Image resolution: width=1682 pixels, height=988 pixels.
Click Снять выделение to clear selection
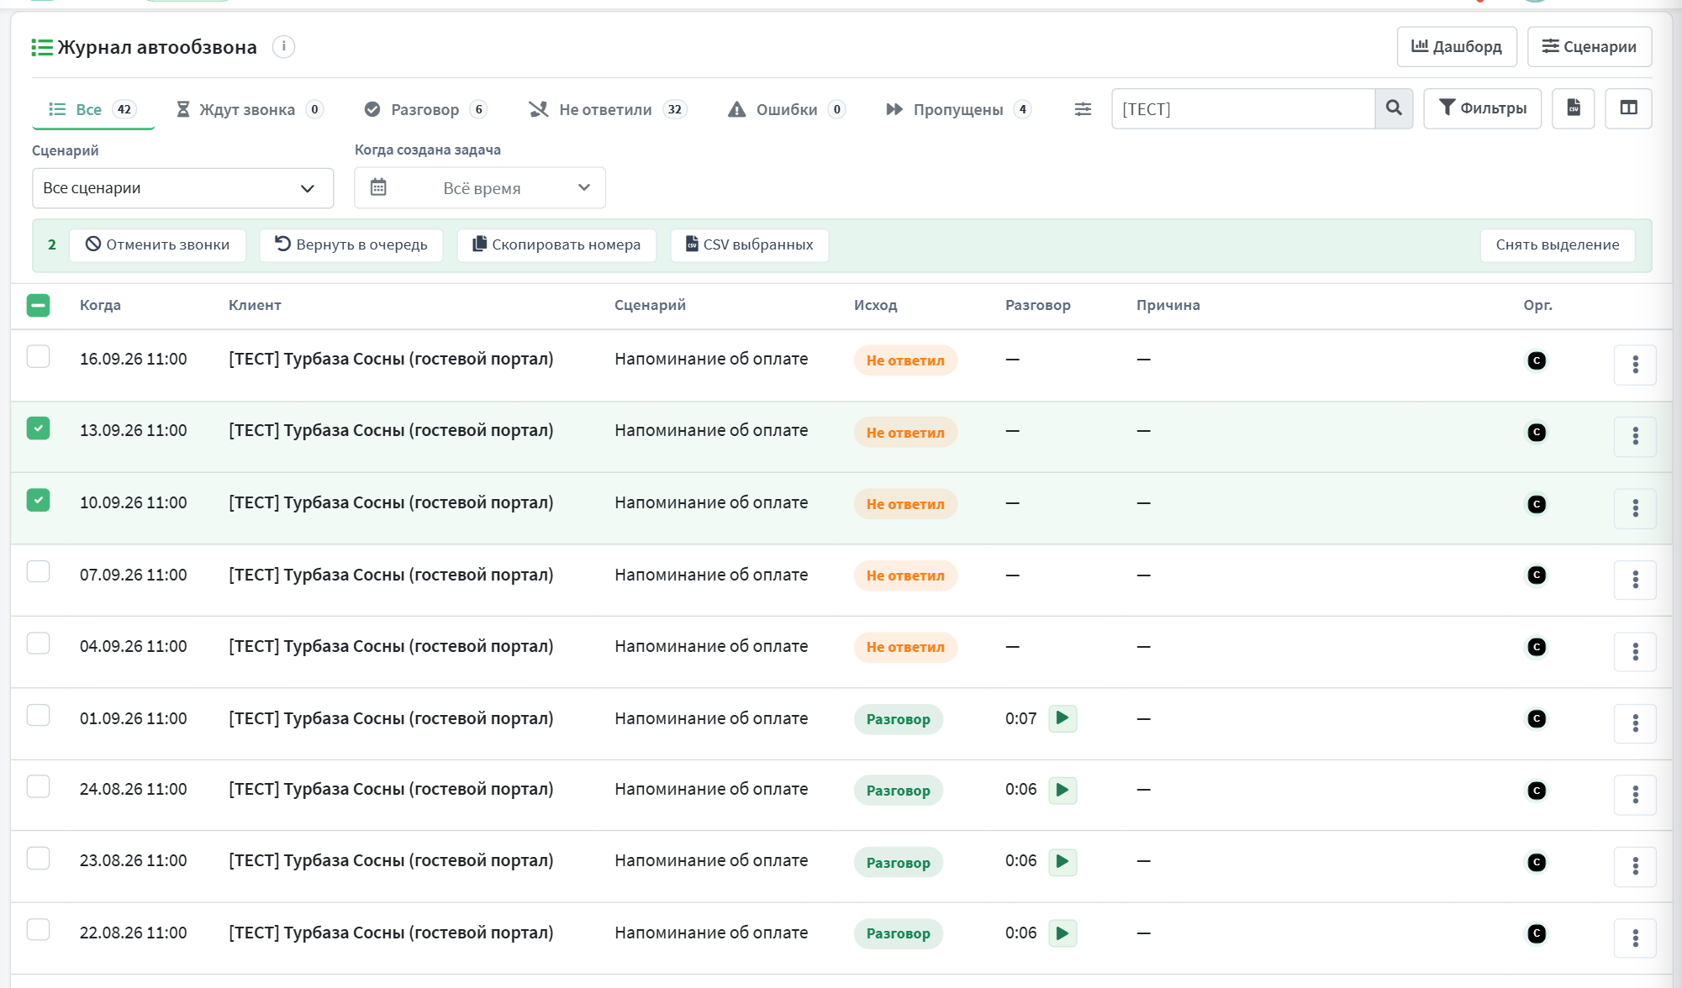coord(1558,245)
